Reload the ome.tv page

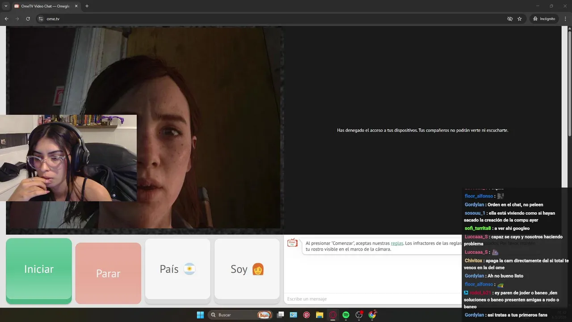point(28,19)
